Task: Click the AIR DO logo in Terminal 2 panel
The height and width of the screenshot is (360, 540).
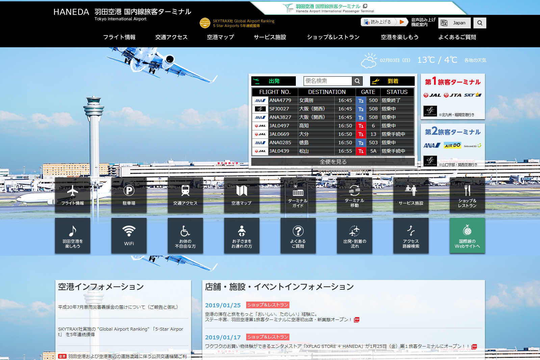Action: point(453,146)
